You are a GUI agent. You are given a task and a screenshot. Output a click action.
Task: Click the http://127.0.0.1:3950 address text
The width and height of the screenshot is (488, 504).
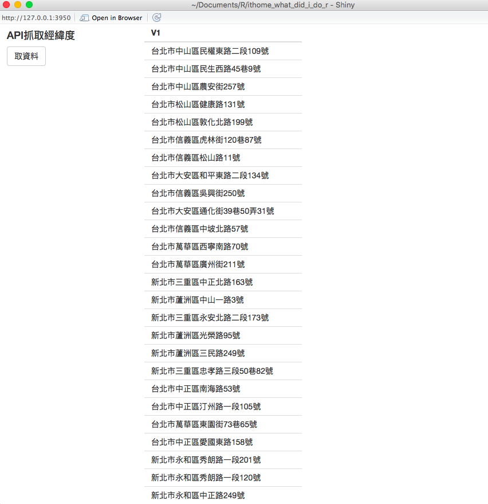pyautogui.click(x=36, y=18)
